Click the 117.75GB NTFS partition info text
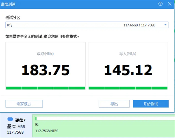The height and width of the screenshot is (138, 175). [x=47, y=131]
